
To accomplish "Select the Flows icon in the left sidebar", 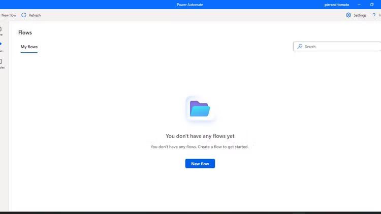I will pos(1,47).
